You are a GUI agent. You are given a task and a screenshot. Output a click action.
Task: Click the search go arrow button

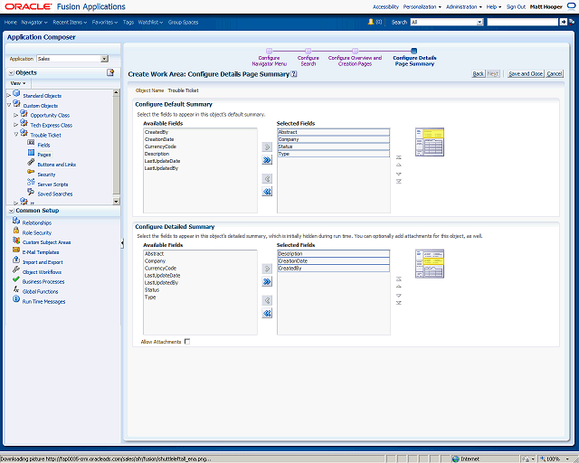coord(563,22)
